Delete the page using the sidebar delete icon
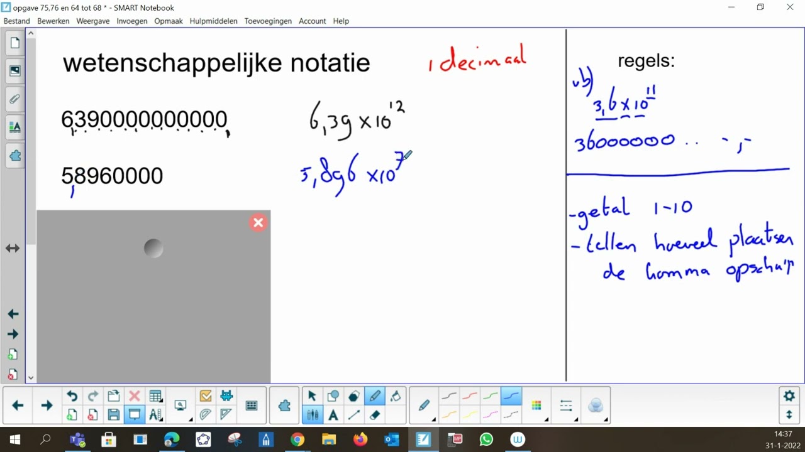 (x=13, y=375)
